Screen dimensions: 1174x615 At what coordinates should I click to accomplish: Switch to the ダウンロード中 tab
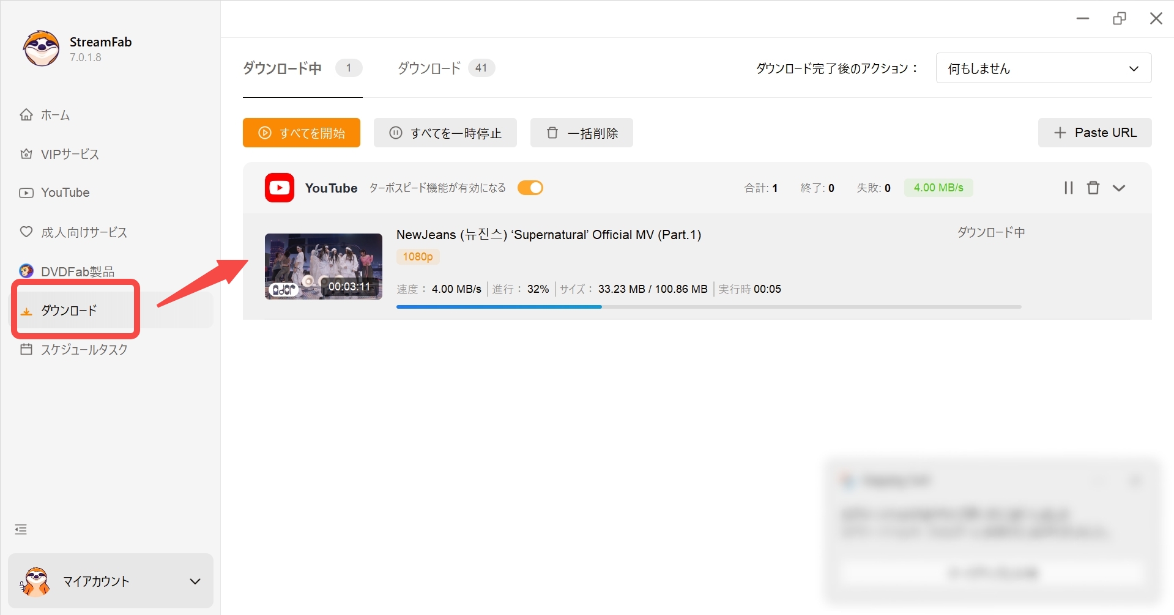(x=302, y=68)
